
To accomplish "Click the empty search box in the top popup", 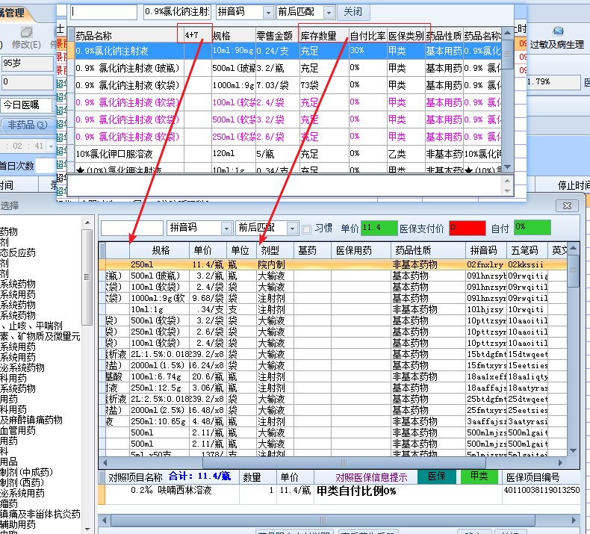I will [104, 12].
